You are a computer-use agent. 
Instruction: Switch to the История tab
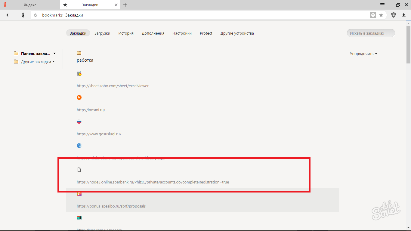point(126,33)
